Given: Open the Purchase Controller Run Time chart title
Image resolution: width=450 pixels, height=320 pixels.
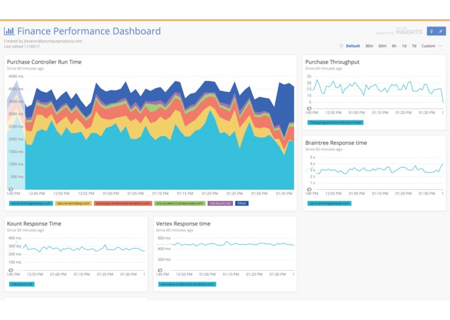Looking at the screenshot, I should point(44,62).
